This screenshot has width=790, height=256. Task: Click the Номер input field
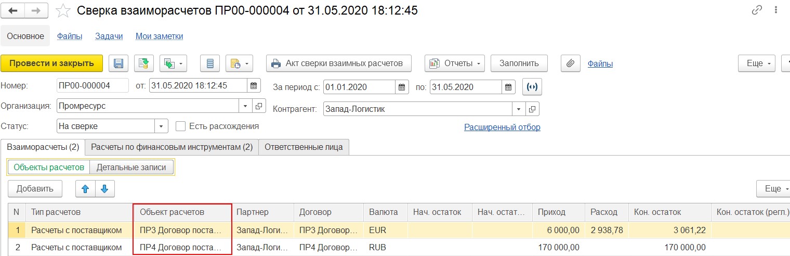[x=92, y=86]
